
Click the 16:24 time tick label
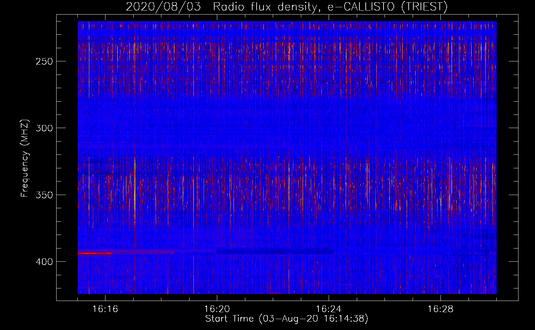(329, 309)
